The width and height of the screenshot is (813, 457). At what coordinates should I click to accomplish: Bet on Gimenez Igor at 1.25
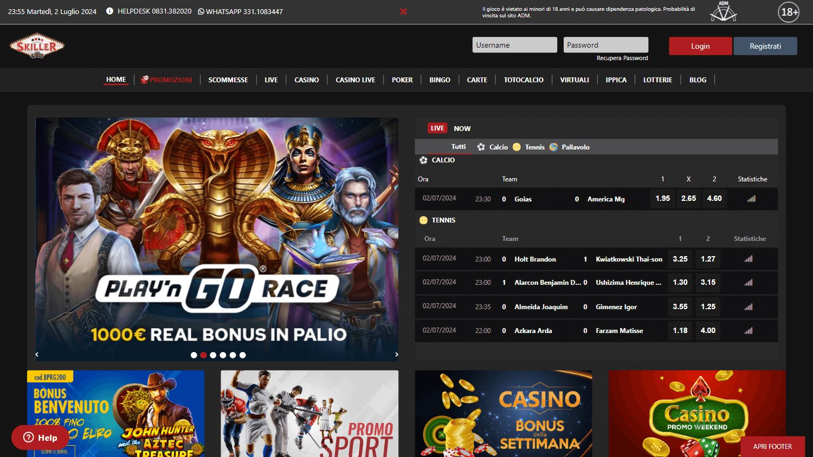pos(708,306)
